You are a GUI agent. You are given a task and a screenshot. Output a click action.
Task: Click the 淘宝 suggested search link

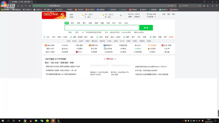(70, 32)
